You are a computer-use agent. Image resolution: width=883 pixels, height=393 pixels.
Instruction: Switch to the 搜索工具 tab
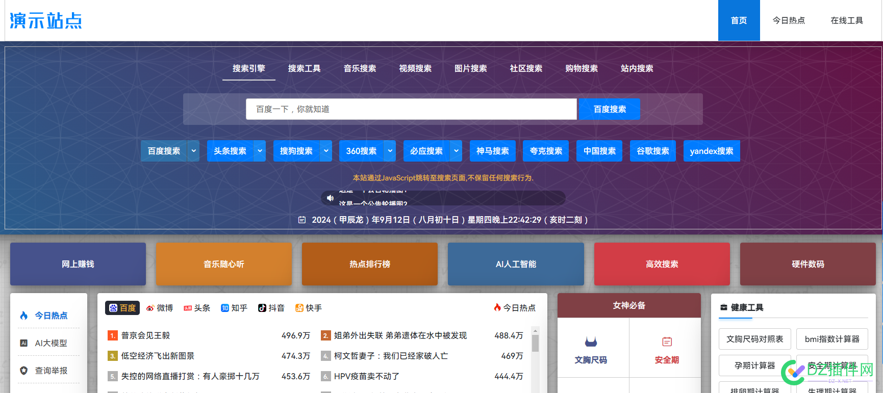(305, 68)
